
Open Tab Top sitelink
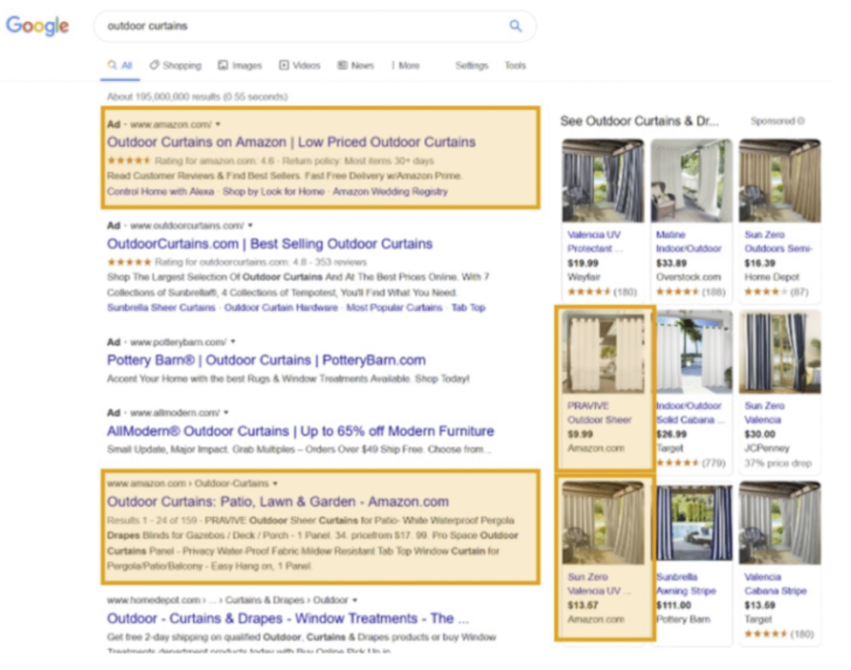point(468,308)
